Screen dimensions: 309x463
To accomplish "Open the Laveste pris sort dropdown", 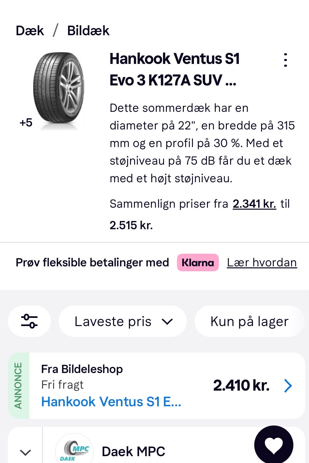I will point(123,321).
